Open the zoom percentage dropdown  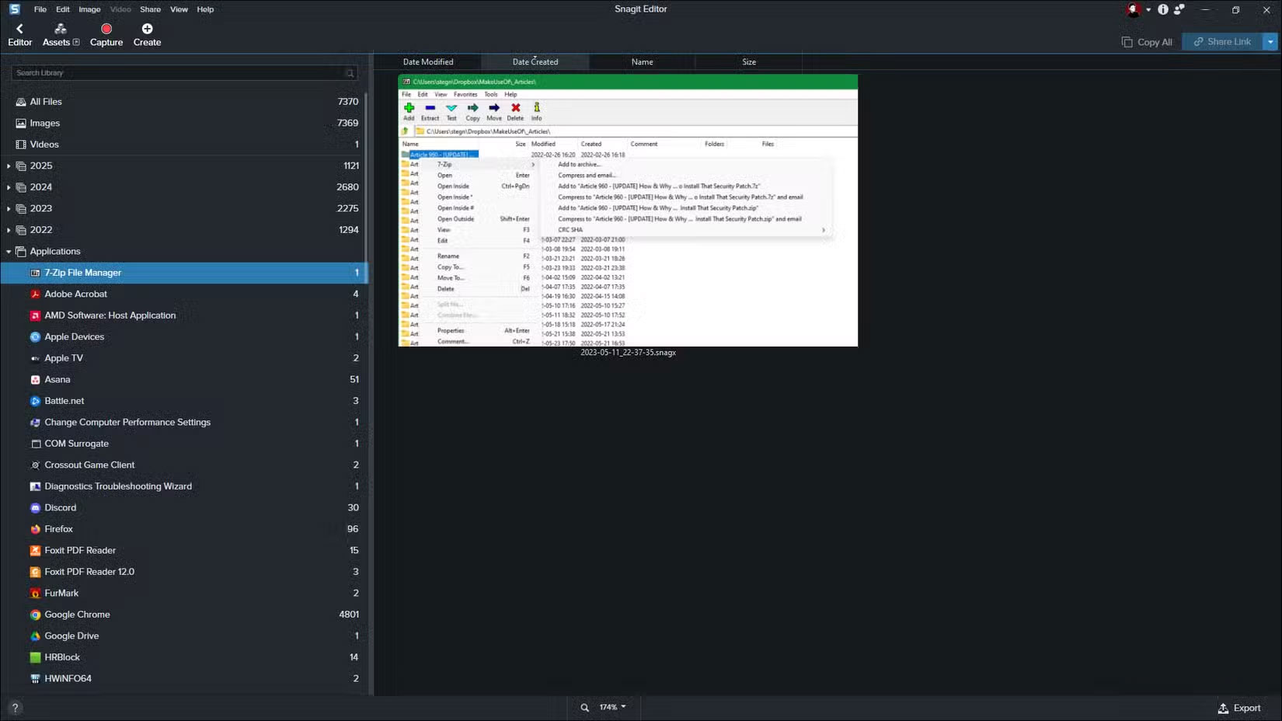[613, 707]
